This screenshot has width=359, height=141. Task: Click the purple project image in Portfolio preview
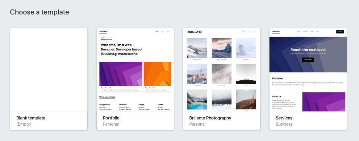coord(121,74)
